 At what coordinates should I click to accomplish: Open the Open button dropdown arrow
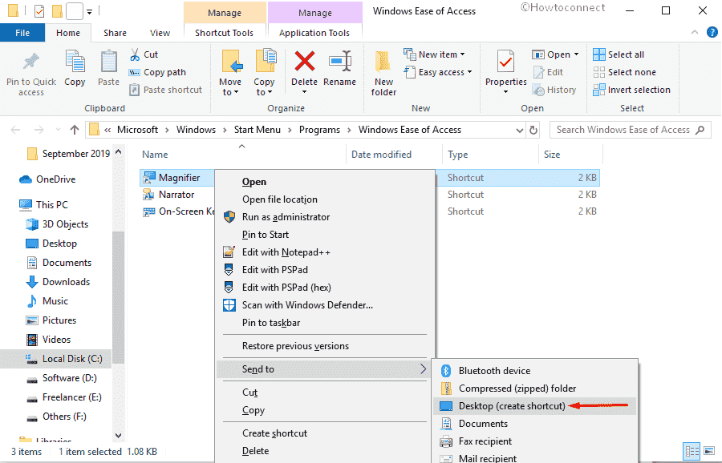[576, 54]
